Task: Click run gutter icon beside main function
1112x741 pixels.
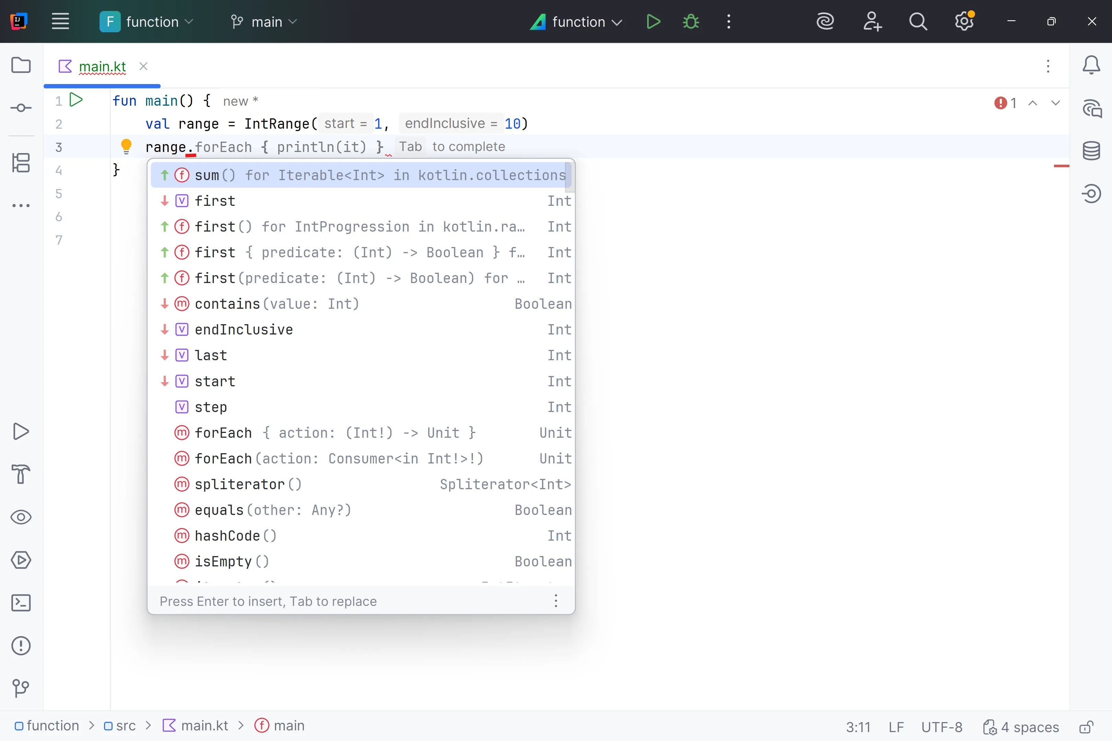Action: pyautogui.click(x=76, y=100)
